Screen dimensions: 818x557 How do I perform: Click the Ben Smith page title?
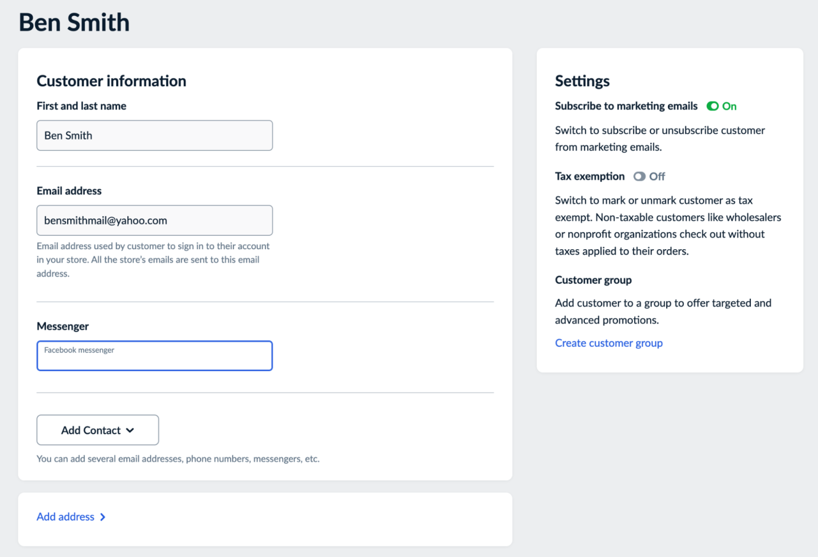(74, 22)
